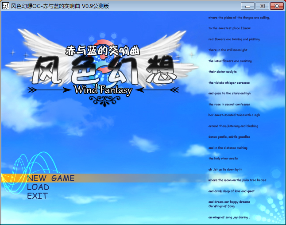
Task: Click lyric 'where the plains of the Ganges are calling'
Action: pos(239,18)
